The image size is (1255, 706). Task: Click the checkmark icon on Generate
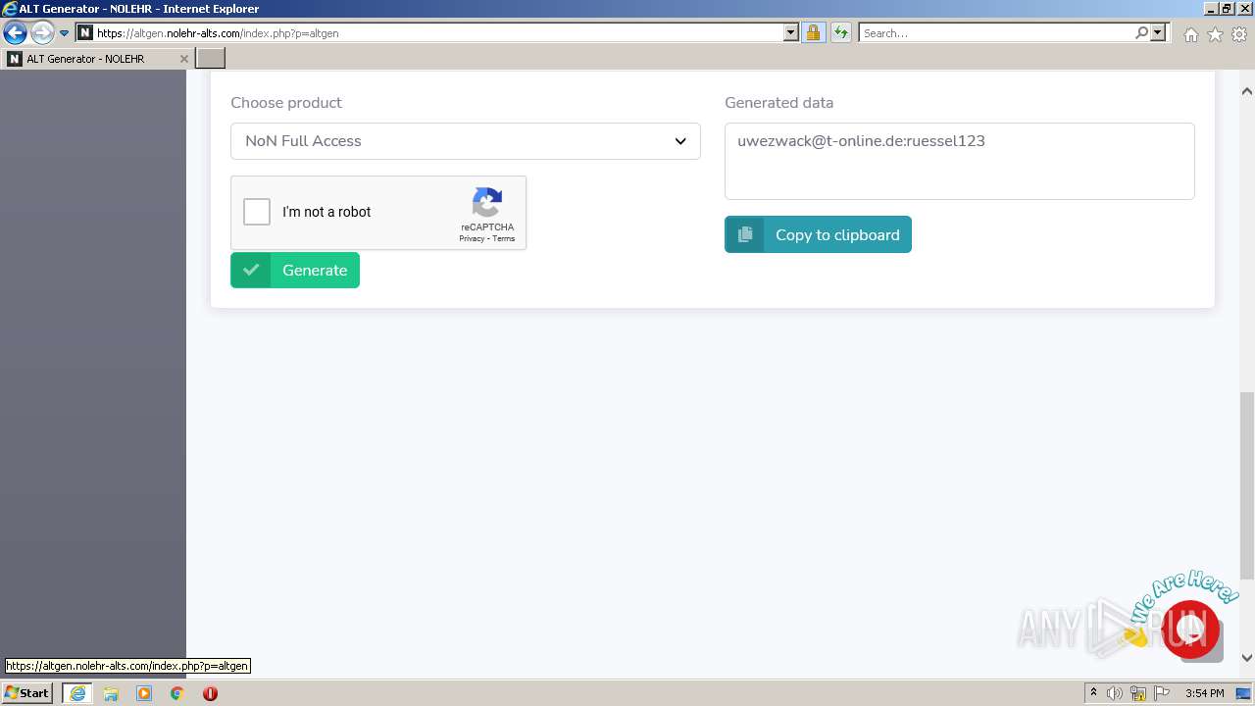click(251, 270)
